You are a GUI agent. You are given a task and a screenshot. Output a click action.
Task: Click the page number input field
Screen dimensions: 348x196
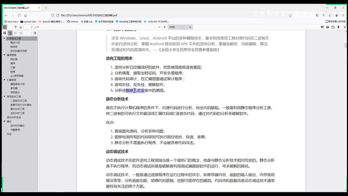29,27
